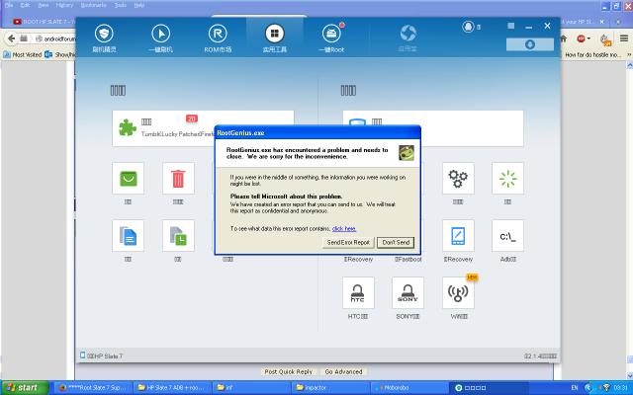
Task: Select the HTC unlock tool icon
Action: [x=358, y=293]
